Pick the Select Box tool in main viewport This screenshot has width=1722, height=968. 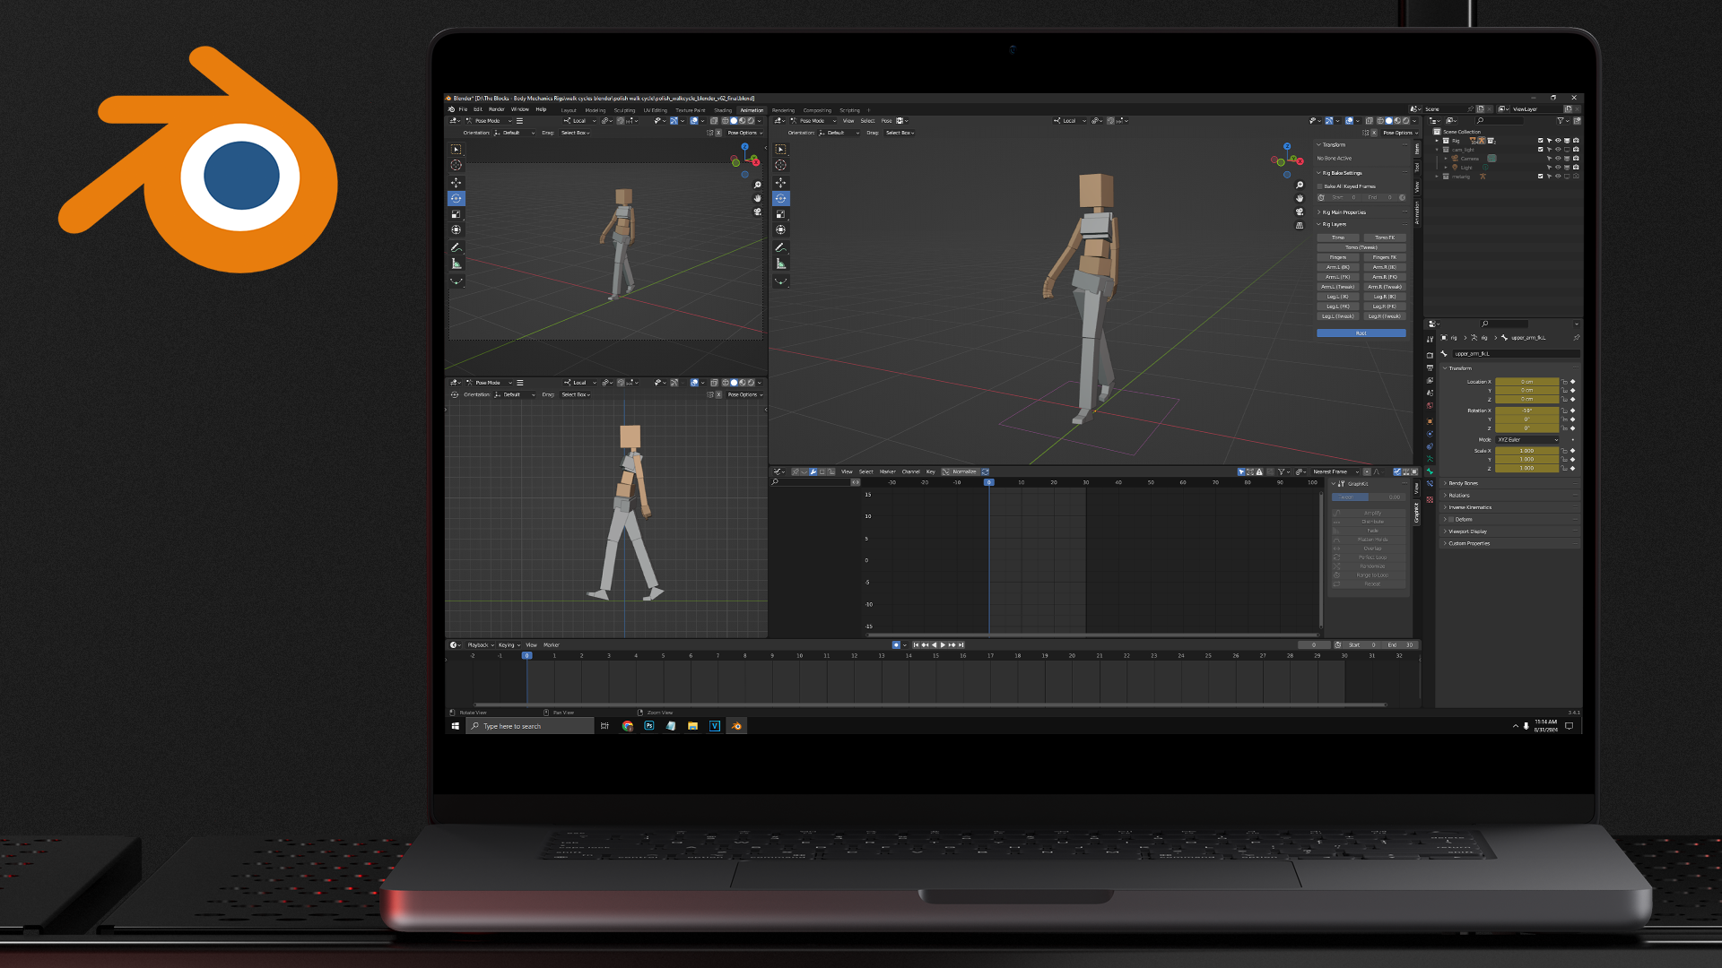781,150
